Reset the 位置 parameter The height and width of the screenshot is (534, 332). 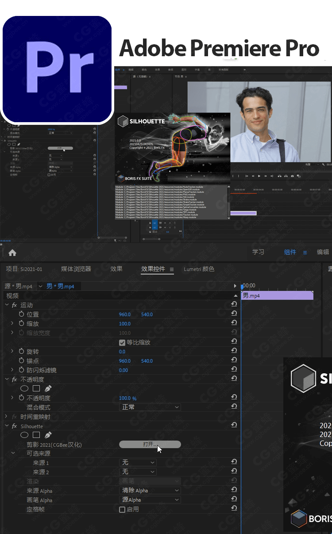234,313
